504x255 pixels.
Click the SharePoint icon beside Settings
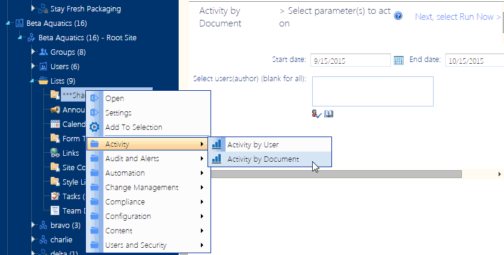coord(94,112)
